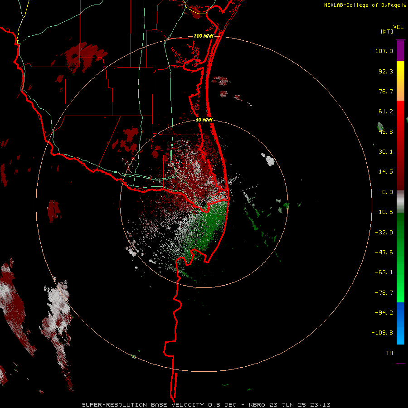Click the 76.7 legend value
This screenshot has height=408, width=408.
(386, 91)
